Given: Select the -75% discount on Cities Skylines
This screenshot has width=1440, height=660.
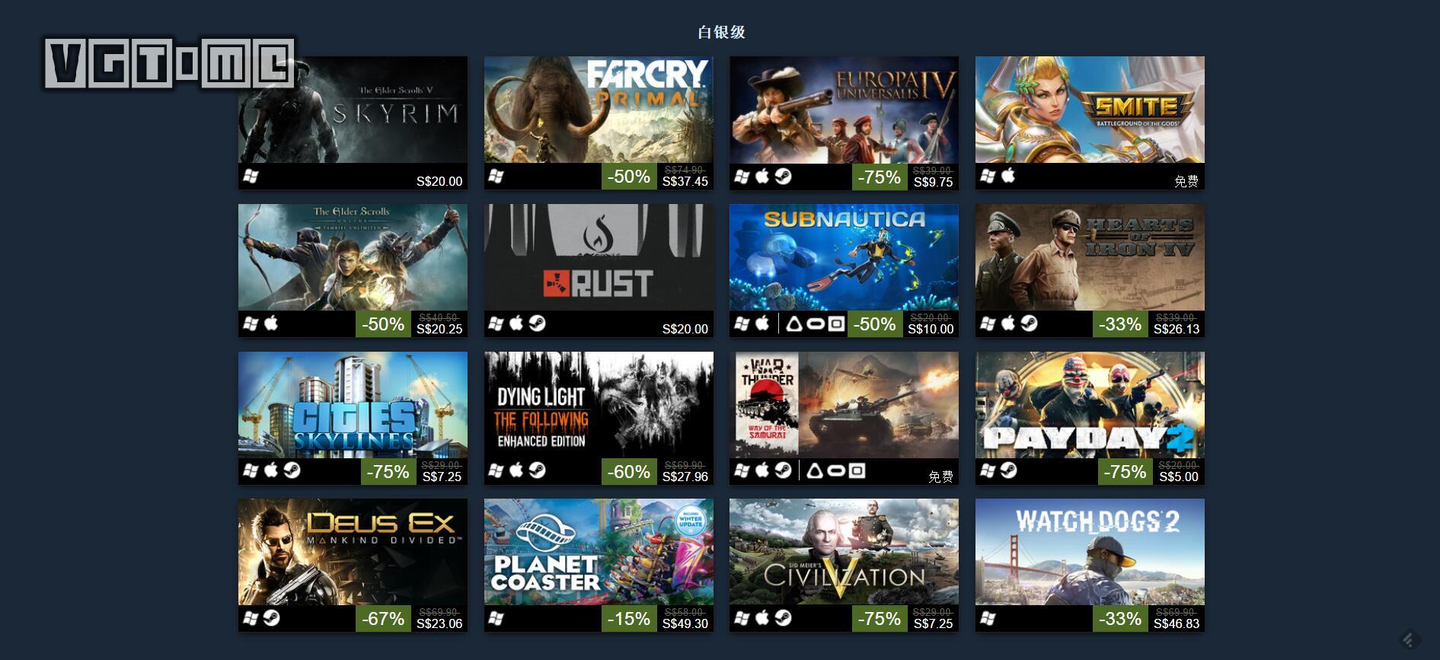Looking at the screenshot, I should point(388,472).
